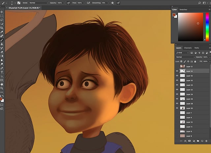Viewport: 211px width, 153px height.
Task: Hide Layer 22 with its eye icon
Action: 177,89
